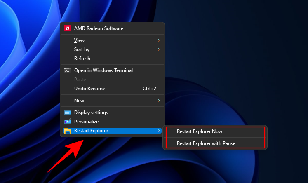Choose Restart Explorer Now

point(215,131)
